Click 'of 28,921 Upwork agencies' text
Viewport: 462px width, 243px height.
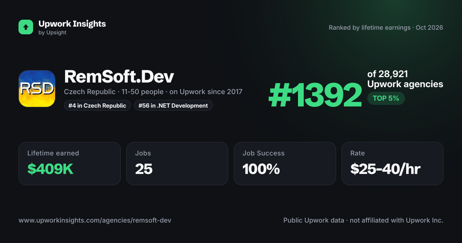point(405,79)
